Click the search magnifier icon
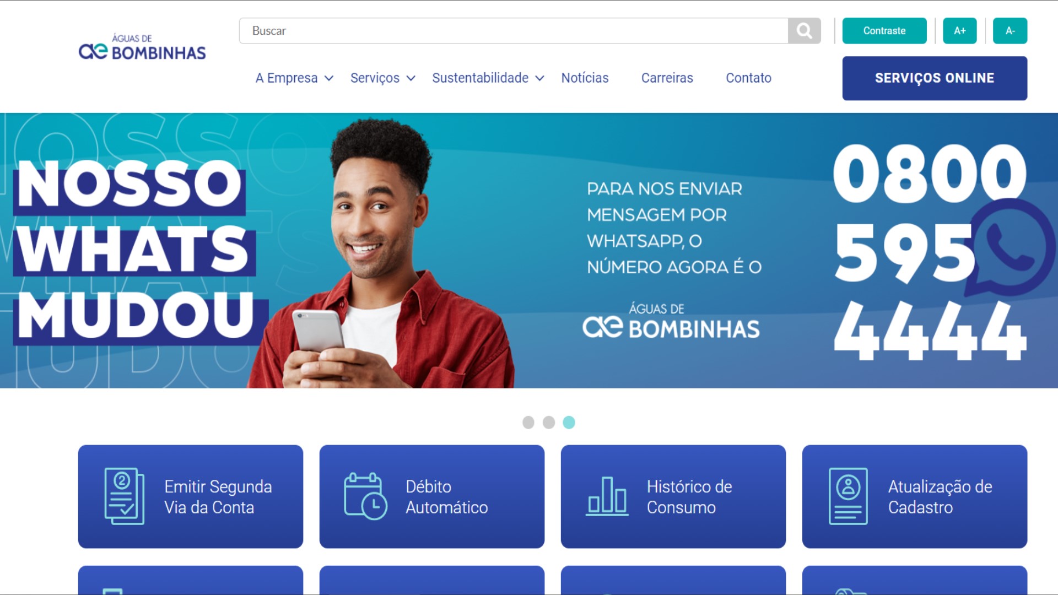Screen dimensions: 1058x595 pos(804,31)
